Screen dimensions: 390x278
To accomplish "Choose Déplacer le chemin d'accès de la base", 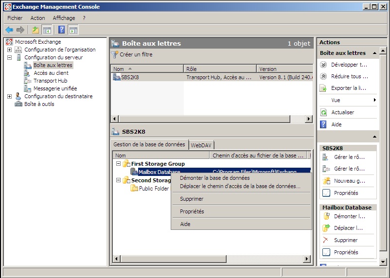I will (x=240, y=186).
